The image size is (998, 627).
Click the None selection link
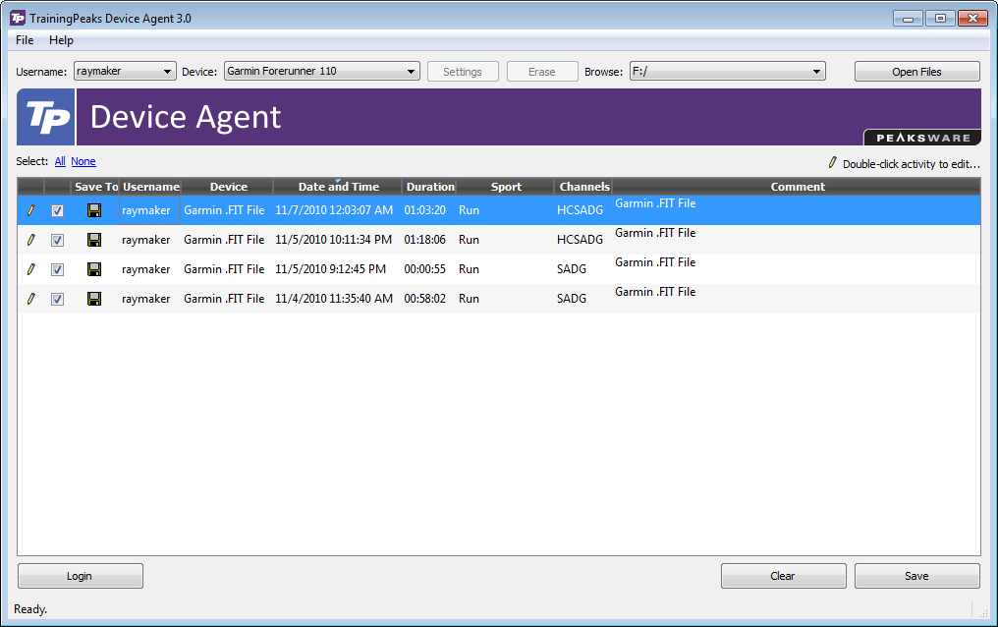[83, 162]
